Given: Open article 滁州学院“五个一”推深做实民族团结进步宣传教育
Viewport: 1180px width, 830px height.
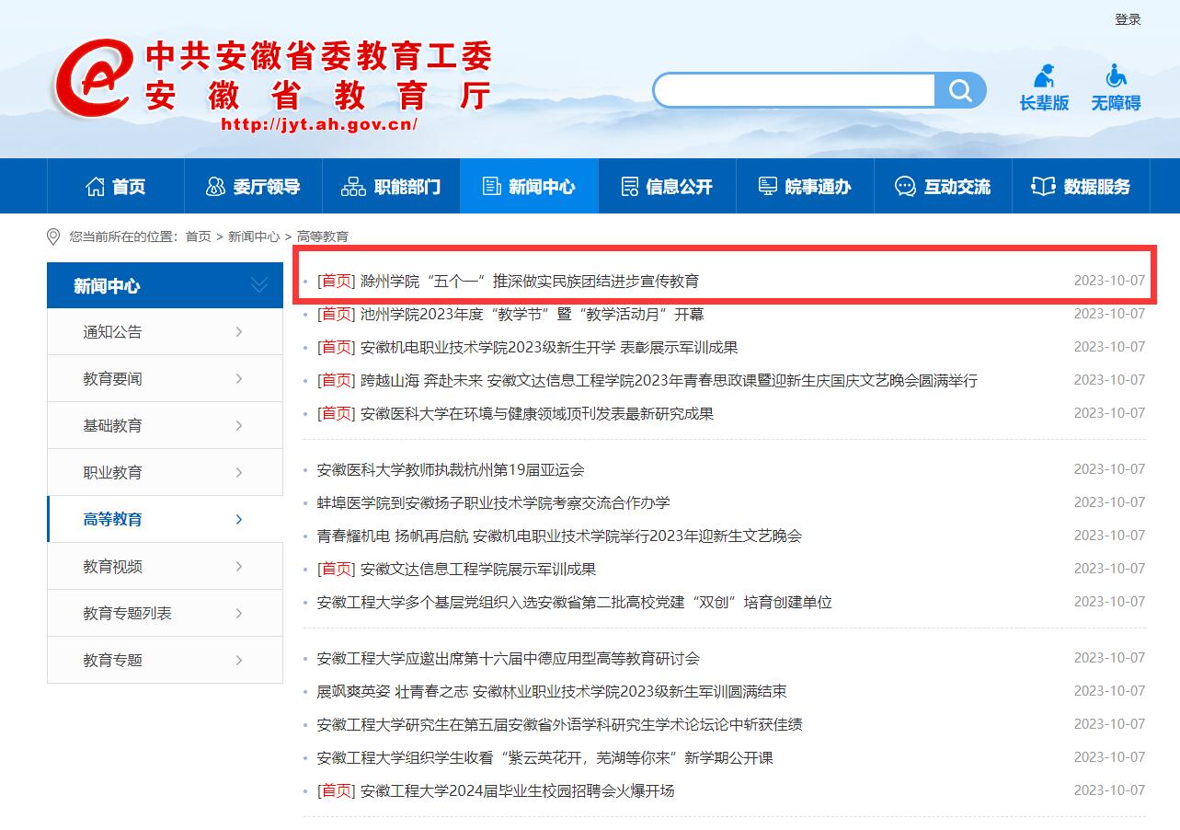Looking at the screenshot, I should click(530, 281).
